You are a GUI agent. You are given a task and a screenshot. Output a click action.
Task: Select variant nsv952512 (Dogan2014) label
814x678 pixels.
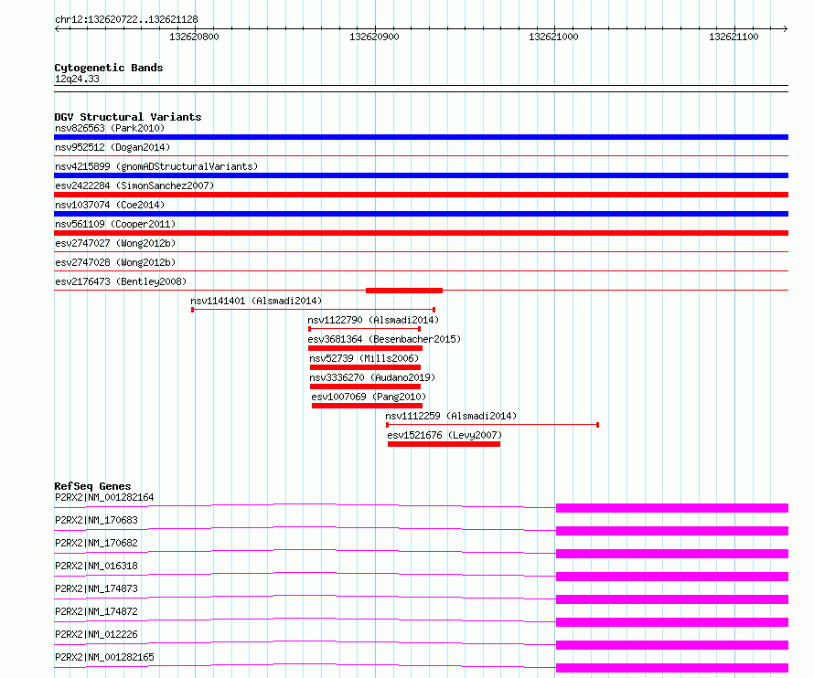112,147
